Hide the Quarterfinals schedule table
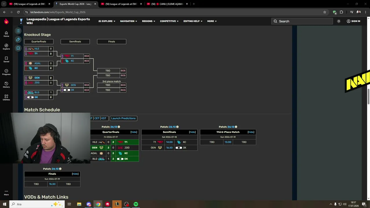This screenshot has height=208, width=370. (x=134, y=132)
